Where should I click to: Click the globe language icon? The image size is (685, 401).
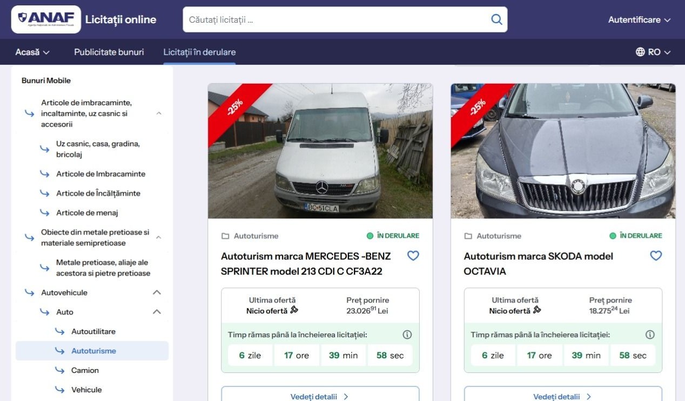pyautogui.click(x=640, y=52)
